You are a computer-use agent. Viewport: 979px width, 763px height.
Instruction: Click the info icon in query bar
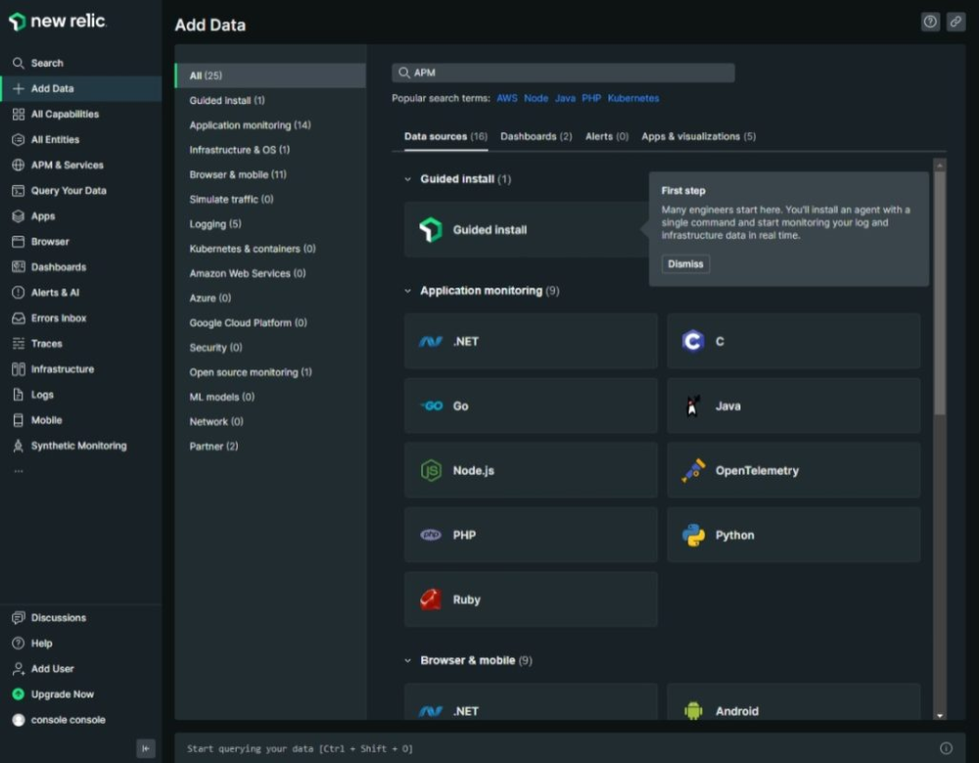coord(946,748)
